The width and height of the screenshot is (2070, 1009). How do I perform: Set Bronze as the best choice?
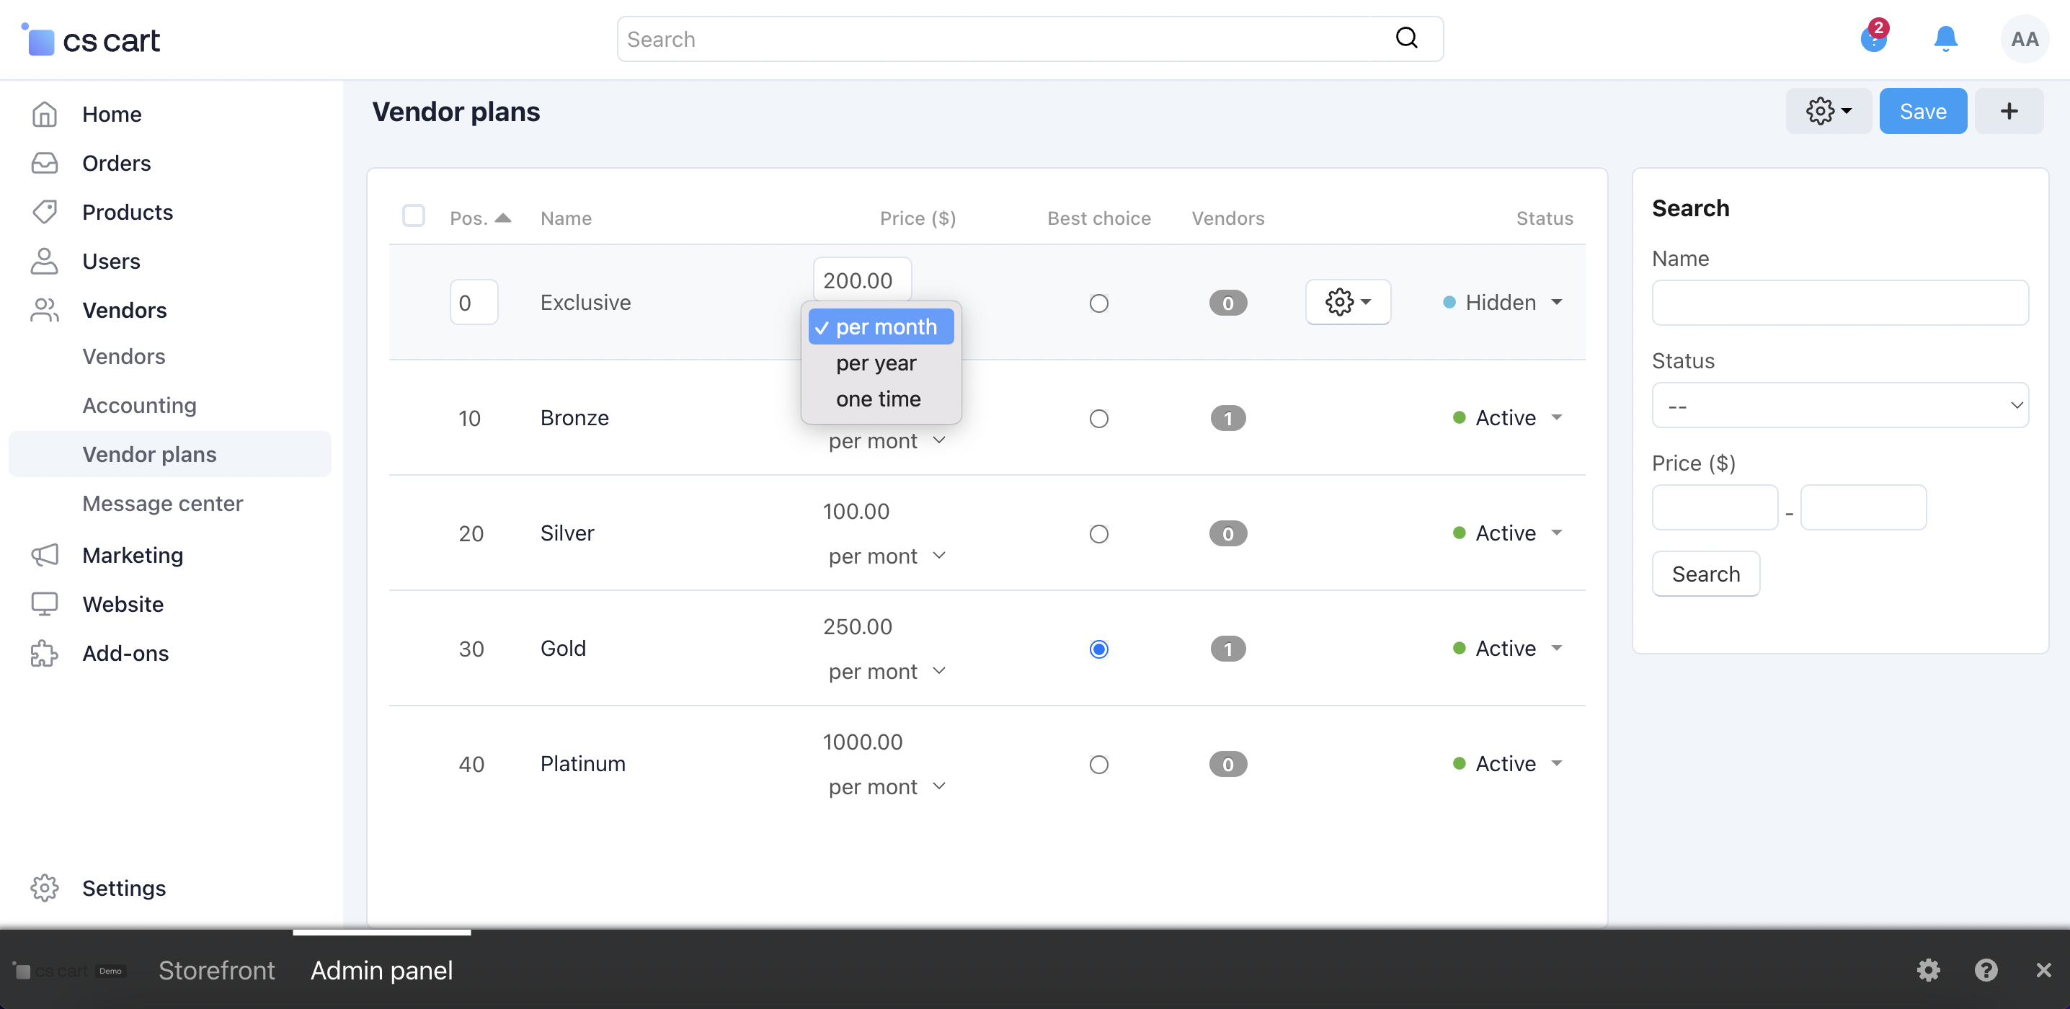pos(1098,419)
